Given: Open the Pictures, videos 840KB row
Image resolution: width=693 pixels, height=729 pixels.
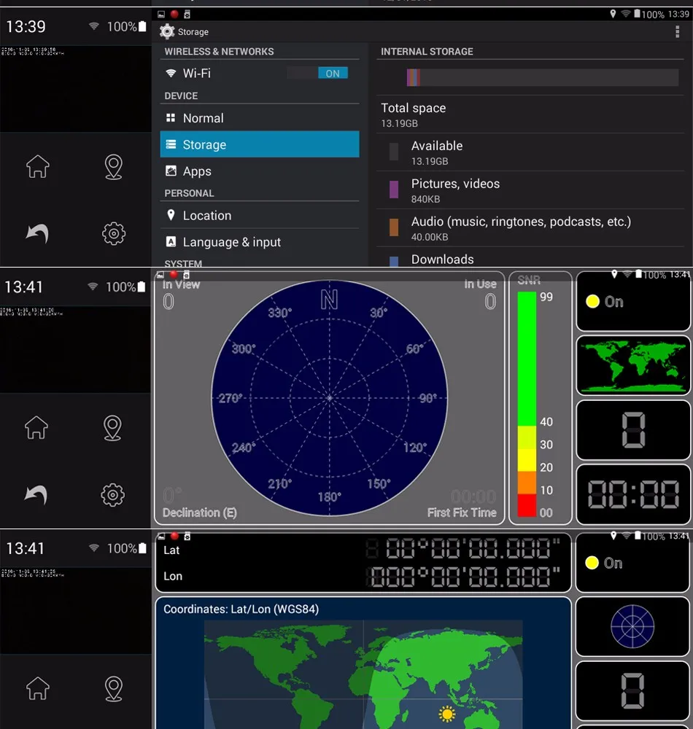Looking at the screenshot, I should tap(530, 190).
